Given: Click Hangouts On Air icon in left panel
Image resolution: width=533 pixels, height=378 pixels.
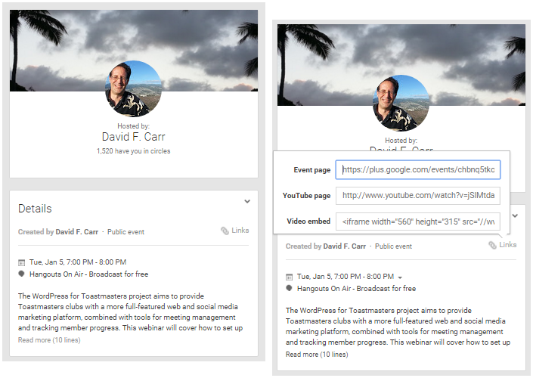Looking at the screenshot, I should pos(21,274).
